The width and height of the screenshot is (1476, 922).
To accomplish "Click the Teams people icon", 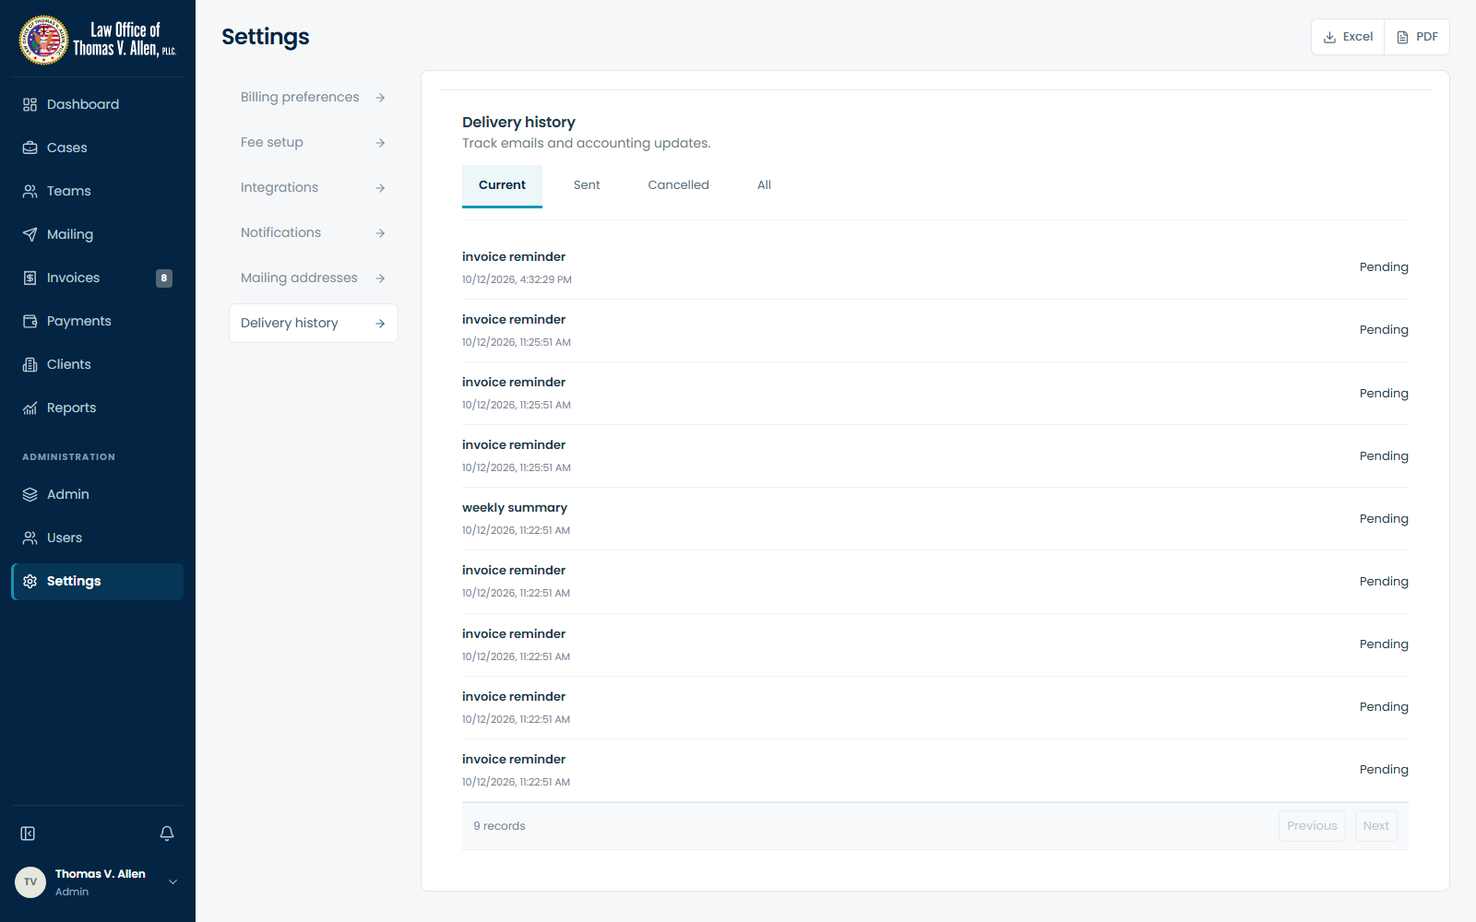I will (x=30, y=191).
